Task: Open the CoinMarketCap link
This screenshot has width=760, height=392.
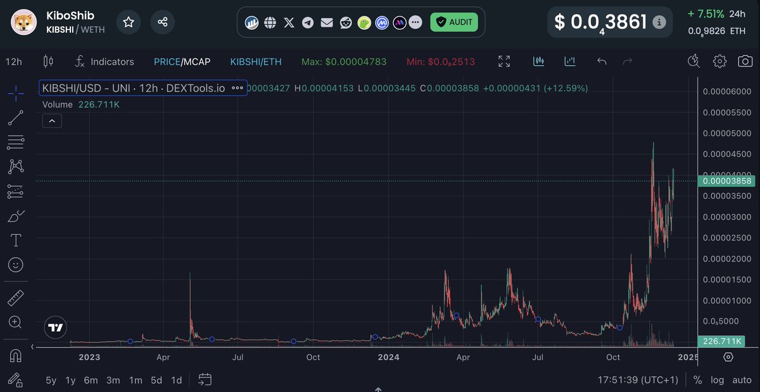Action: [x=382, y=23]
